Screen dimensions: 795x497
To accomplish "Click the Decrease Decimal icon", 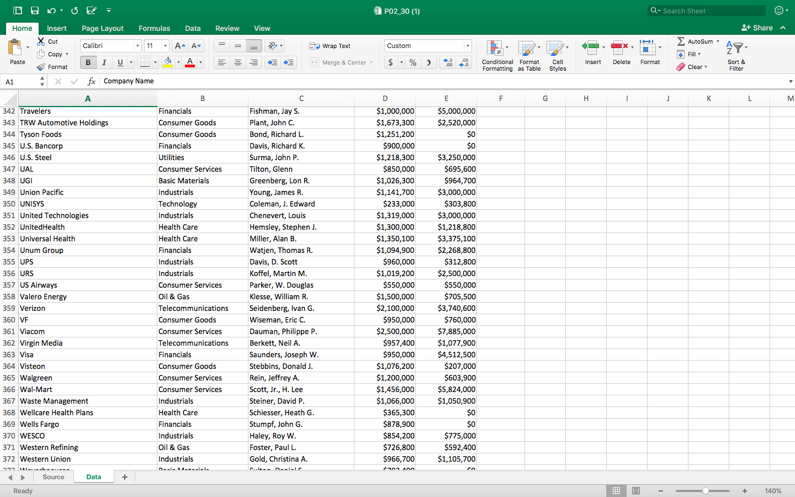I will [x=464, y=62].
